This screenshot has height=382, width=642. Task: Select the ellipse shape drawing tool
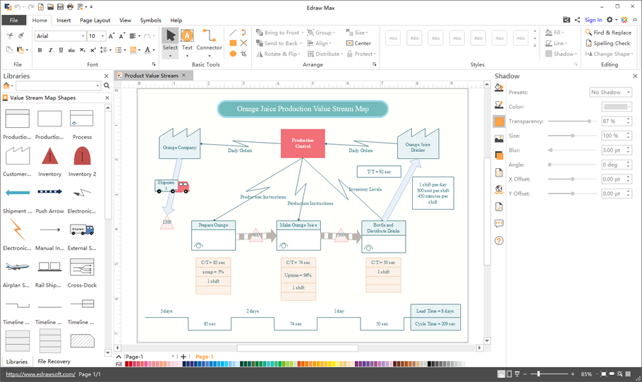pos(233,54)
